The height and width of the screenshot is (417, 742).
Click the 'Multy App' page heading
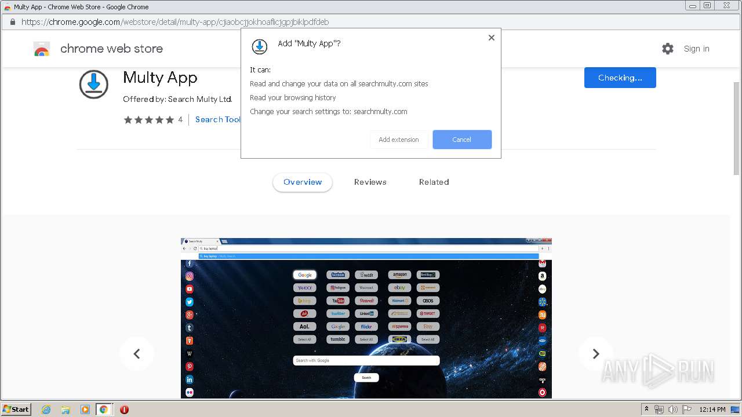[x=160, y=78]
